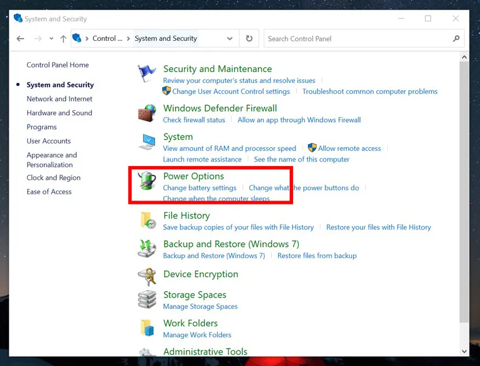
Task: Click the Power Options battery icon
Action: [x=147, y=181]
